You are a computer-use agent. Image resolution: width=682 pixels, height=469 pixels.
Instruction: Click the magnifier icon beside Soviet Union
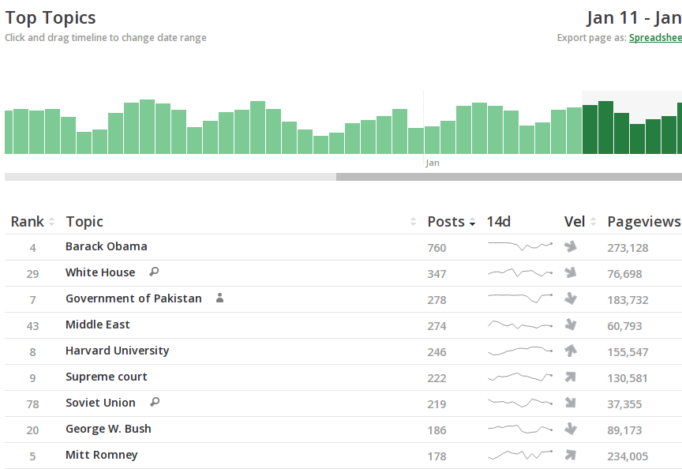pos(155,403)
